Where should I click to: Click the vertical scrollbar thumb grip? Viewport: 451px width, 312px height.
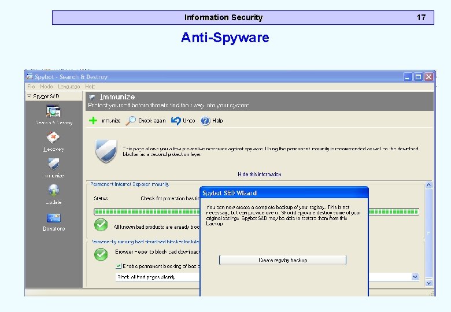pyautogui.click(x=428, y=233)
